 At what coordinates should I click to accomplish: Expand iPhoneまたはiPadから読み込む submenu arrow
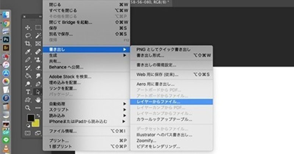124,121
